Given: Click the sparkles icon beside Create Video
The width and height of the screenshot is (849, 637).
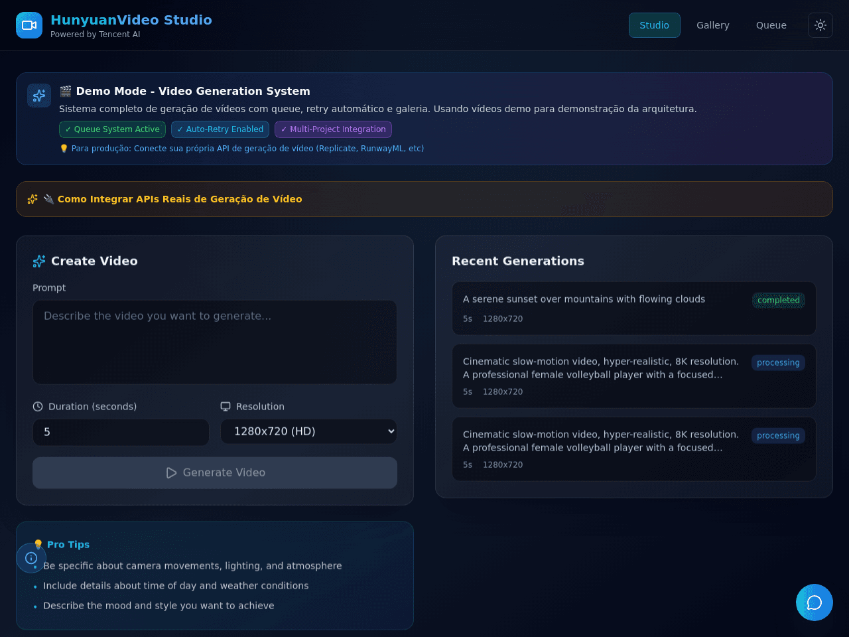Looking at the screenshot, I should point(39,261).
